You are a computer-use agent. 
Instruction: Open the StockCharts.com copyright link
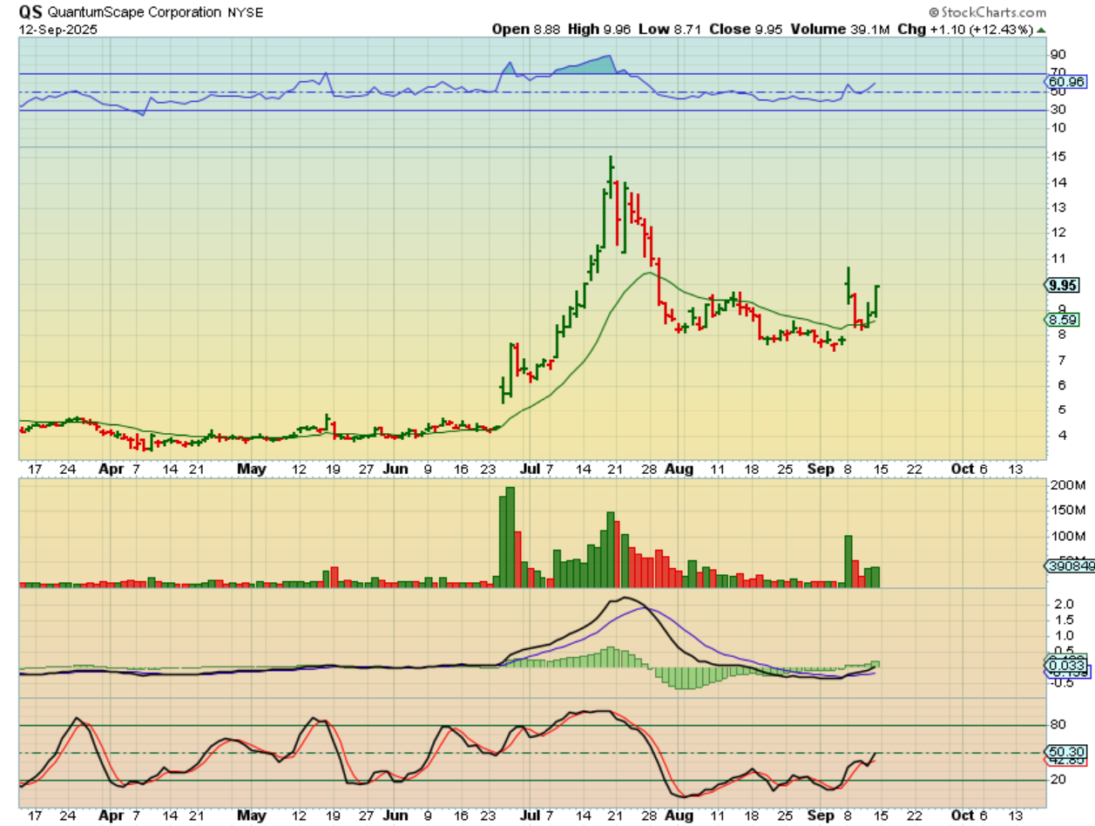point(987,13)
